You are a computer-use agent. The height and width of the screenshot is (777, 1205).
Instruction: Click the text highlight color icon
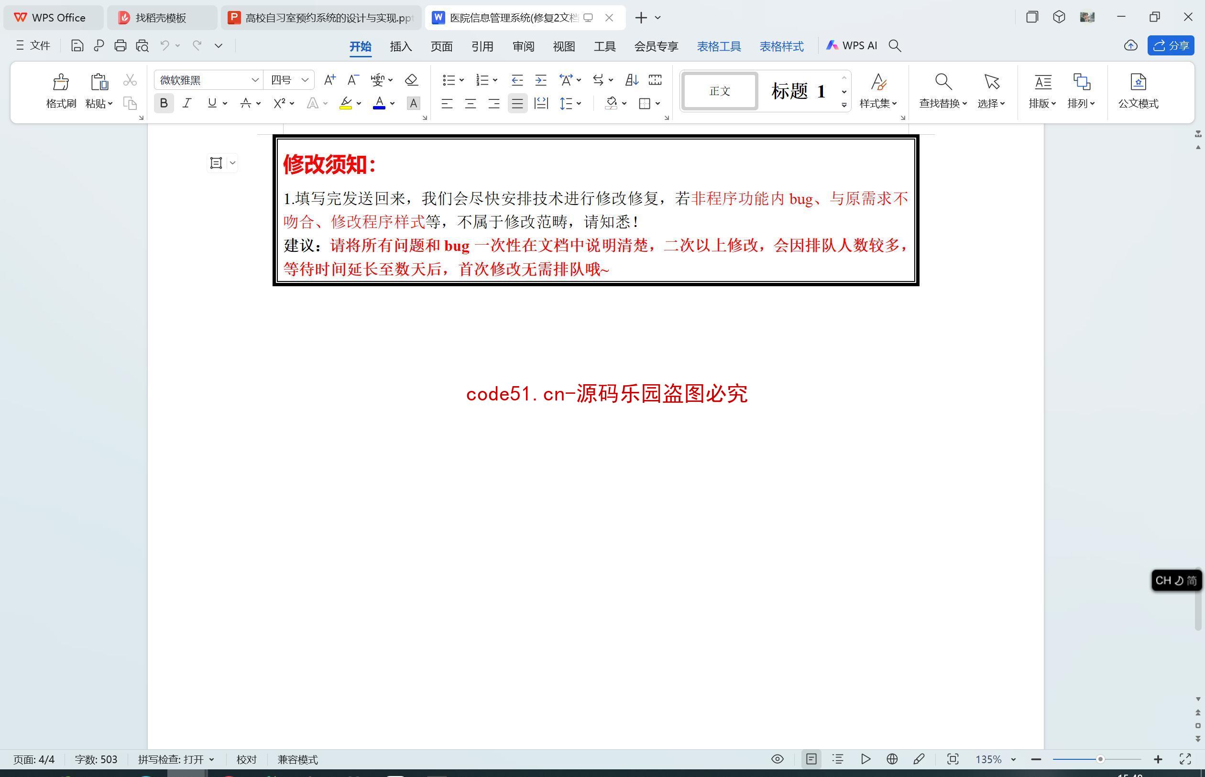[x=348, y=104]
